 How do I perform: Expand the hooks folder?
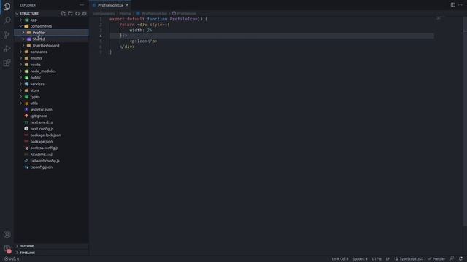coord(52,65)
